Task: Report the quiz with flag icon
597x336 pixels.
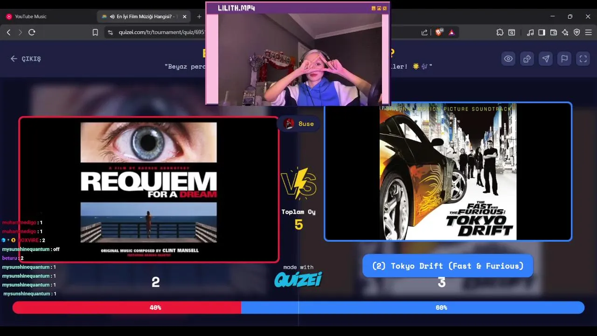Action: (564, 59)
